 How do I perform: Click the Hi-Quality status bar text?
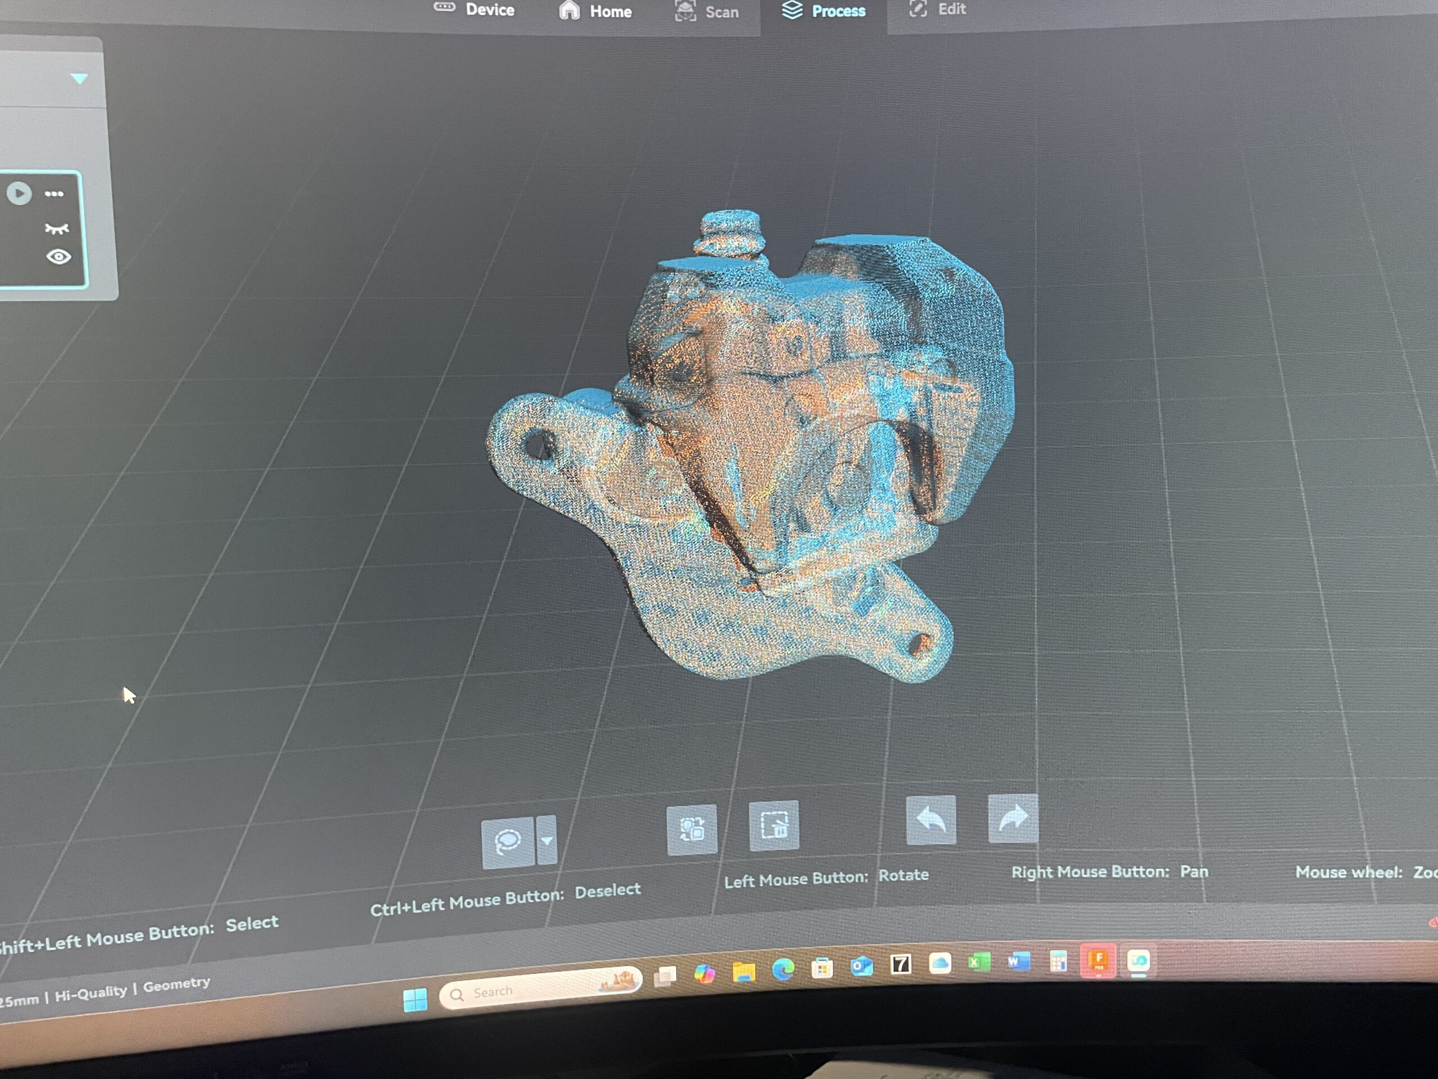(90, 993)
